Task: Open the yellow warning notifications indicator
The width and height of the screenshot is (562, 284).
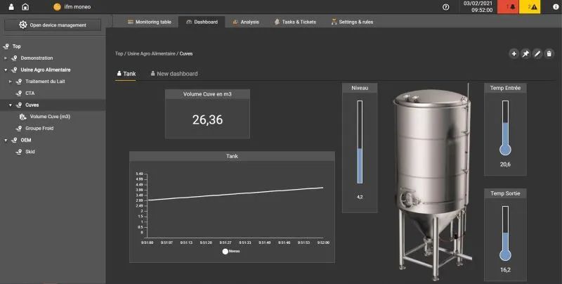Action: click(x=531, y=7)
